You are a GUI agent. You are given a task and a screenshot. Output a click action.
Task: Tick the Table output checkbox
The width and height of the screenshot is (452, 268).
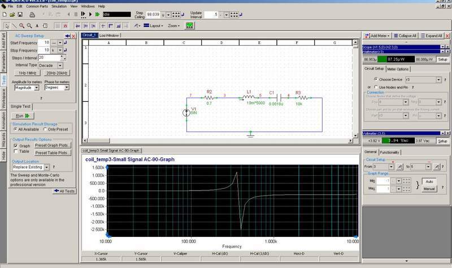click(15, 152)
